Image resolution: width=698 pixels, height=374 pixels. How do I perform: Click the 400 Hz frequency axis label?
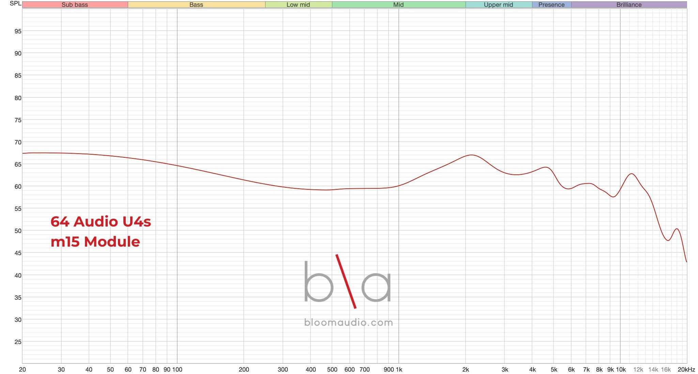(x=310, y=370)
